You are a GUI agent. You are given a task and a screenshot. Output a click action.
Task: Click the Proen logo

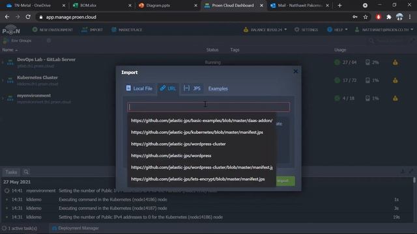coord(11,30)
